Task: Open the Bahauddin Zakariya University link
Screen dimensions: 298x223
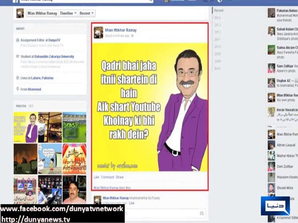Action: 54,56
